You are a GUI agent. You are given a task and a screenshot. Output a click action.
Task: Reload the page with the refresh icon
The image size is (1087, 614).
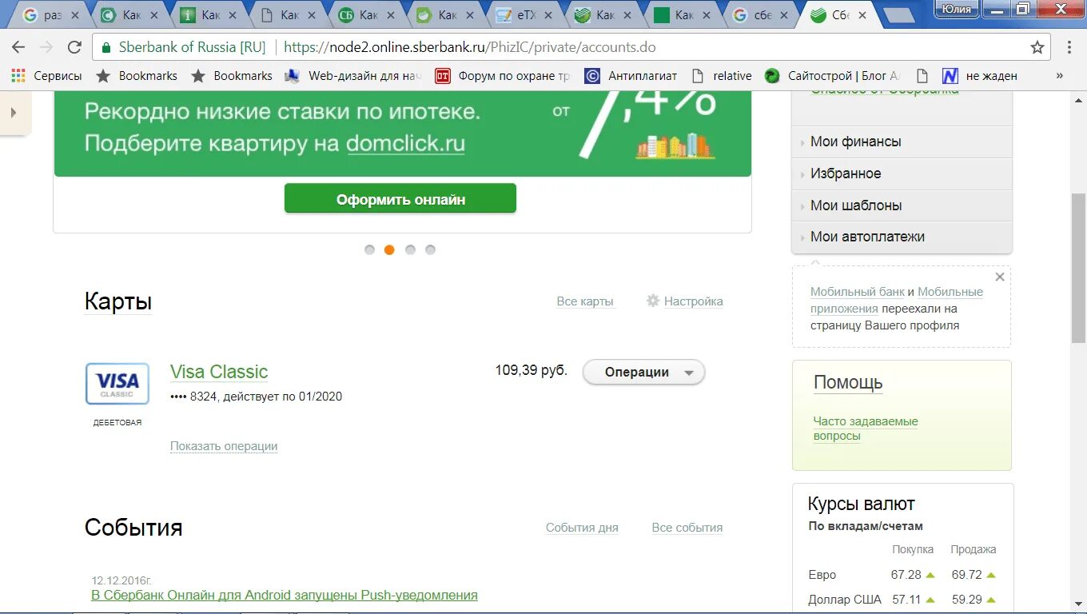pos(74,47)
